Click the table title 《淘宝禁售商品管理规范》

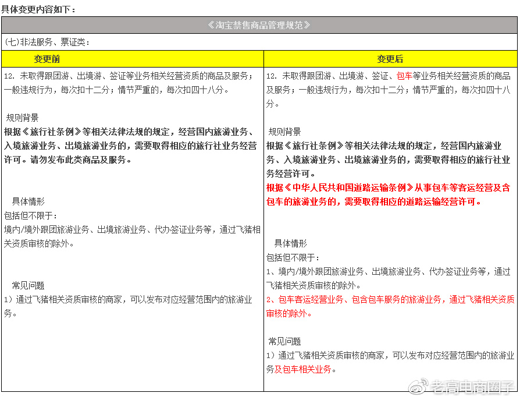click(x=259, y=25)
